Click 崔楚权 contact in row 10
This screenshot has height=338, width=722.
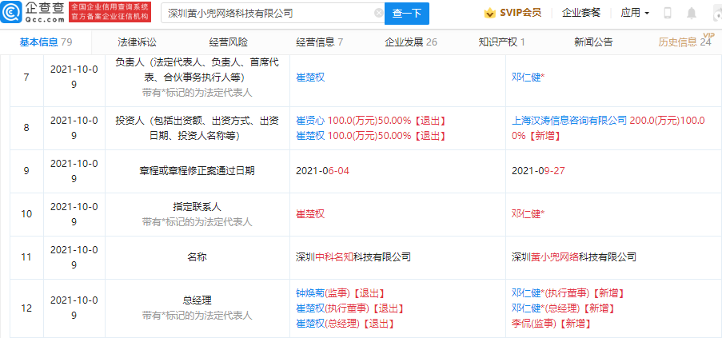(x=310, y=214)
